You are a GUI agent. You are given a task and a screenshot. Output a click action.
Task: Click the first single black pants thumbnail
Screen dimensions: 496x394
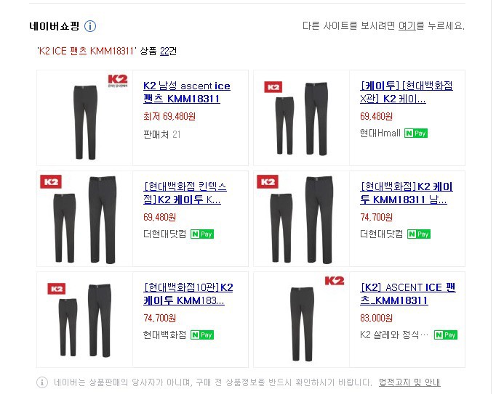(x=85, y=122)
